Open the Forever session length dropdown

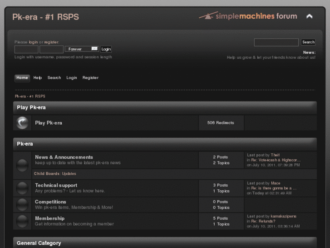click(x=82, y=49)
